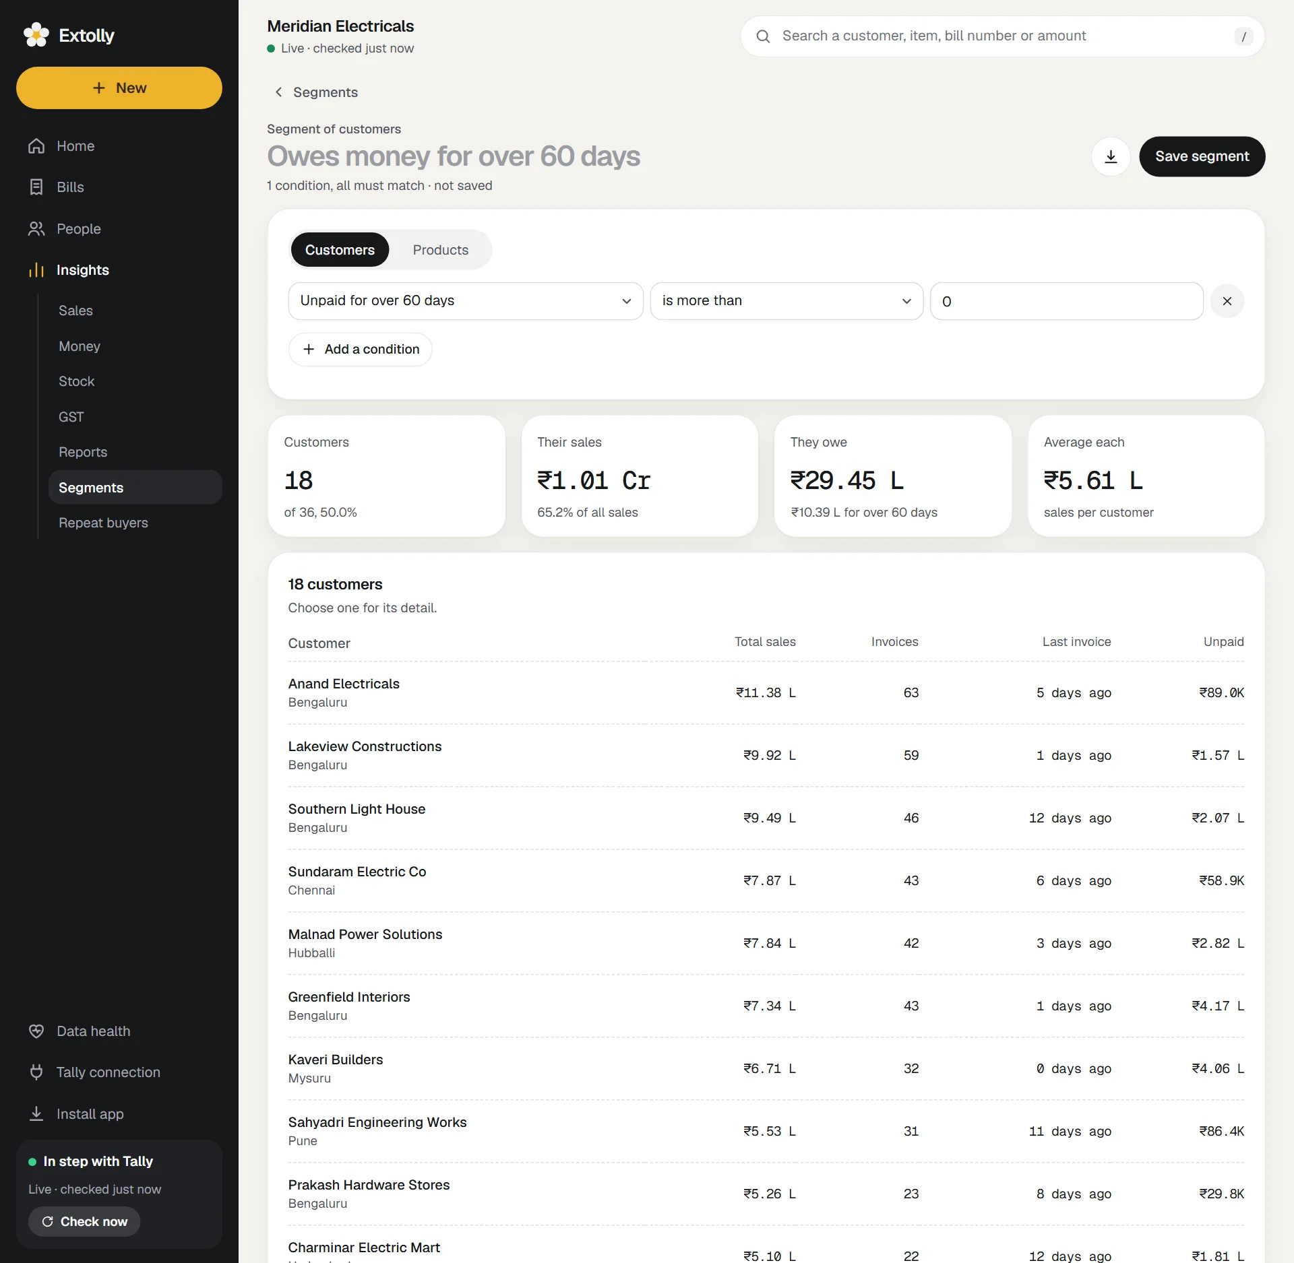Open Bills from the sidebar
Viewport: 1294px width, 1263px height.
(119, 187)
